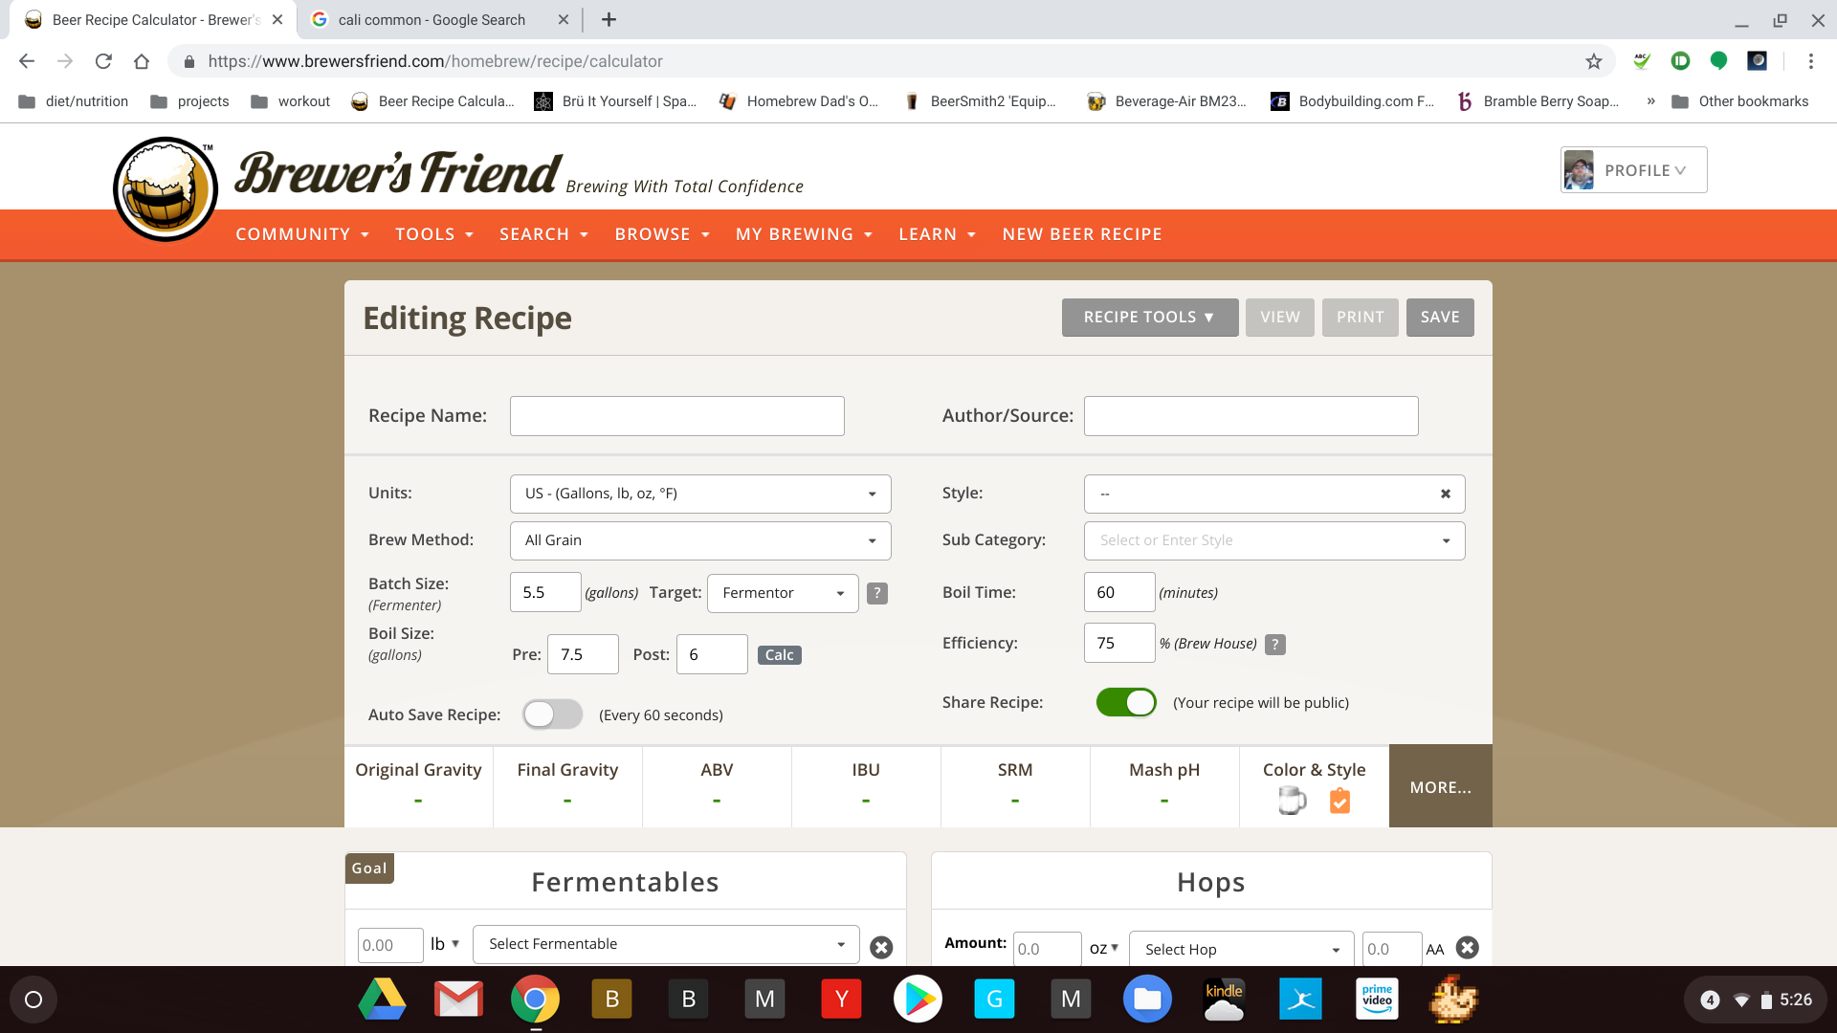Click the profile avatar picture
The height and width of the screenshot is (1033, 1837).
click(x=1579, y=170)
